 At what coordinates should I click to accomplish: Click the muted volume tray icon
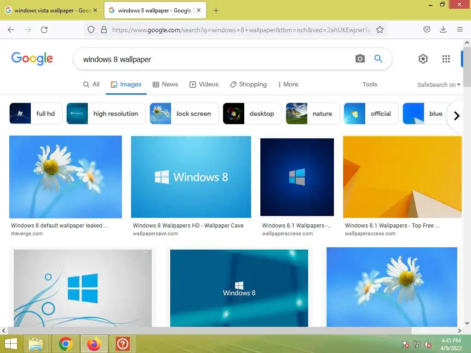428,344
